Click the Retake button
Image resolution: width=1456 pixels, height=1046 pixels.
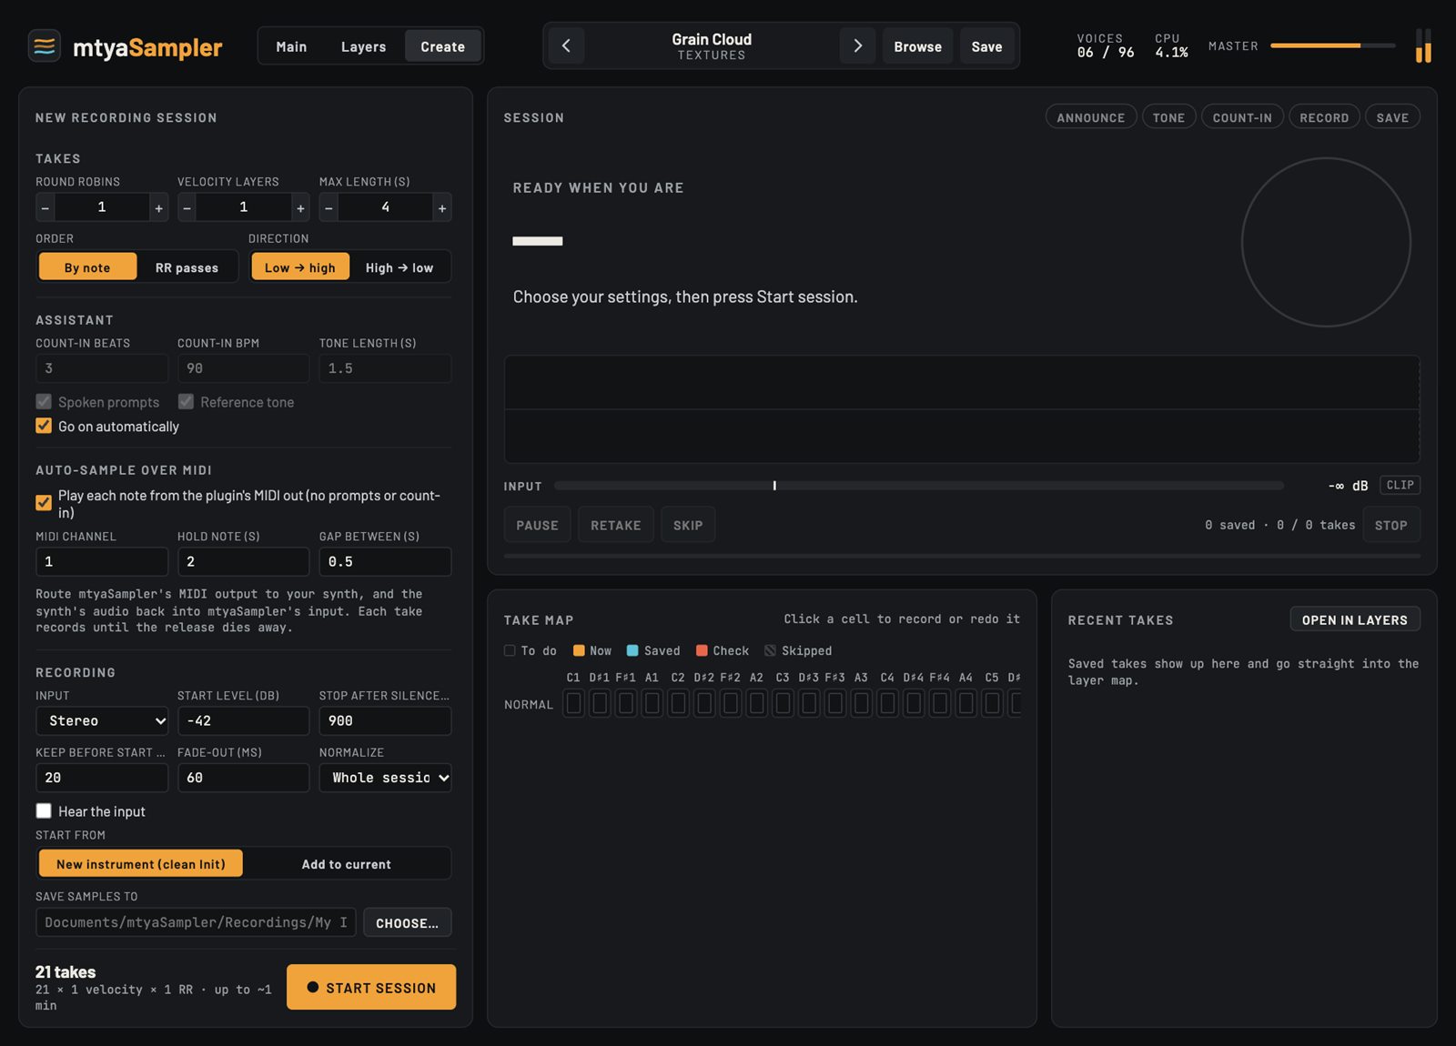(x=615, y=525)
